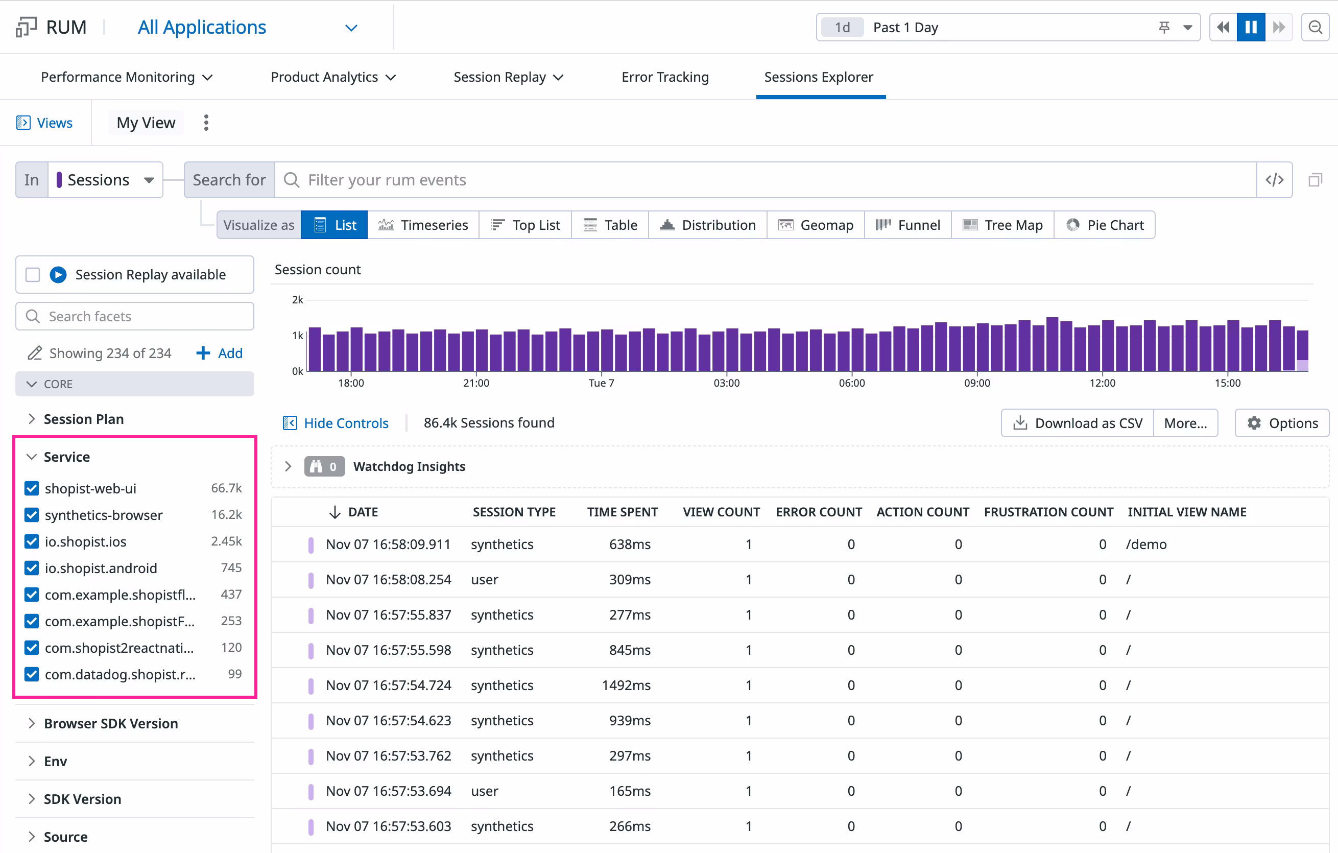Step back one time frame

(x=1223, y=27)
